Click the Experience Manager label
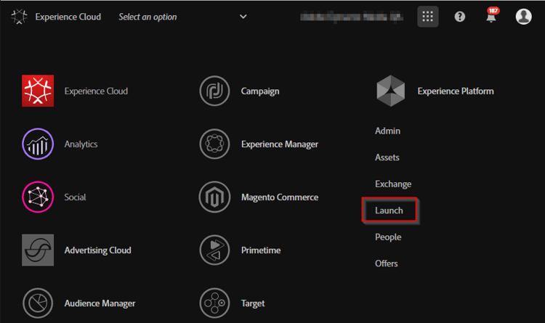The image size is (545, 323). coord(280,144)
